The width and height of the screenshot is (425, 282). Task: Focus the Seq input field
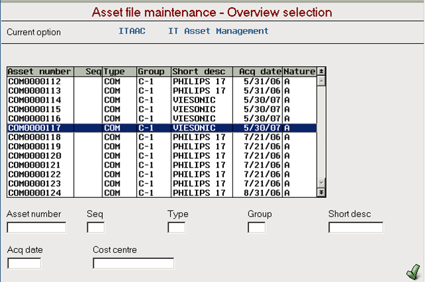pos(96,228)
